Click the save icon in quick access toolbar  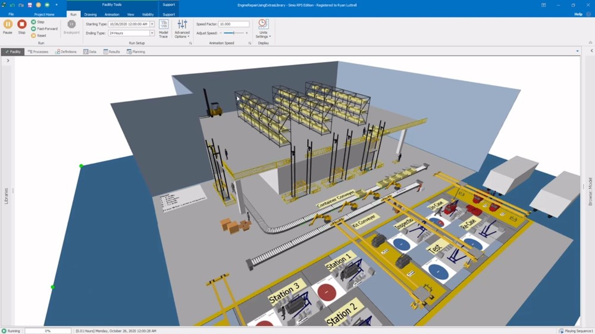(30, 5)
